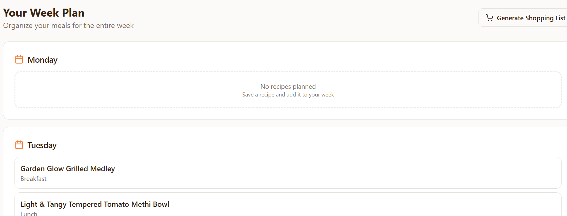
Task: Click 'Save a recipe and add it' hint text
Action: [288, 95]
